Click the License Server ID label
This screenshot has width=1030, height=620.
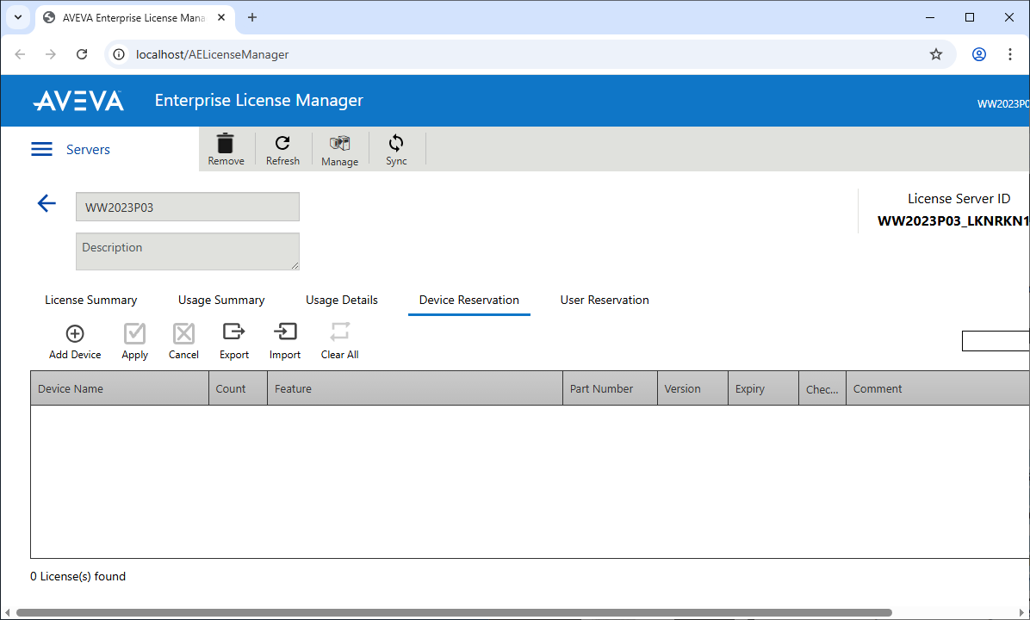[x=959, y=199]
